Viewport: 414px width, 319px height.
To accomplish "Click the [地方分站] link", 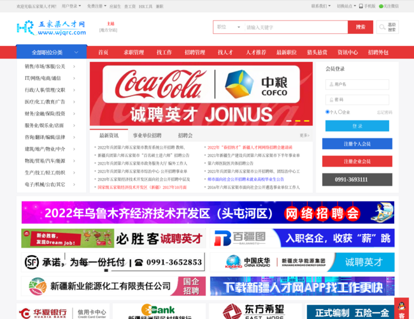I will click(x=108, y=30).
